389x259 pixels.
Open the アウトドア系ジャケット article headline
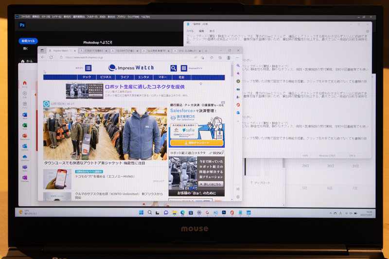94,163
